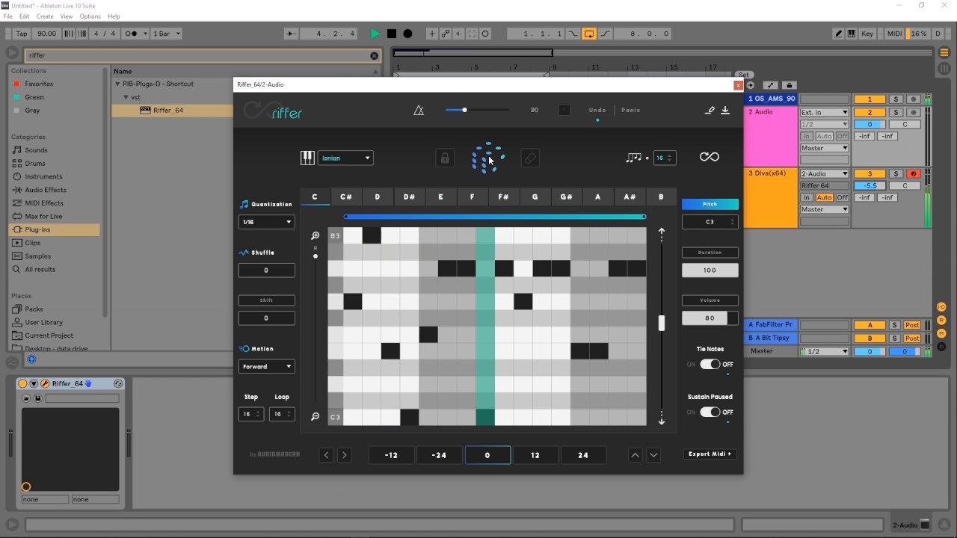Solo track 2 Audio
Screen dimensions: 957x538
point(894,112)
